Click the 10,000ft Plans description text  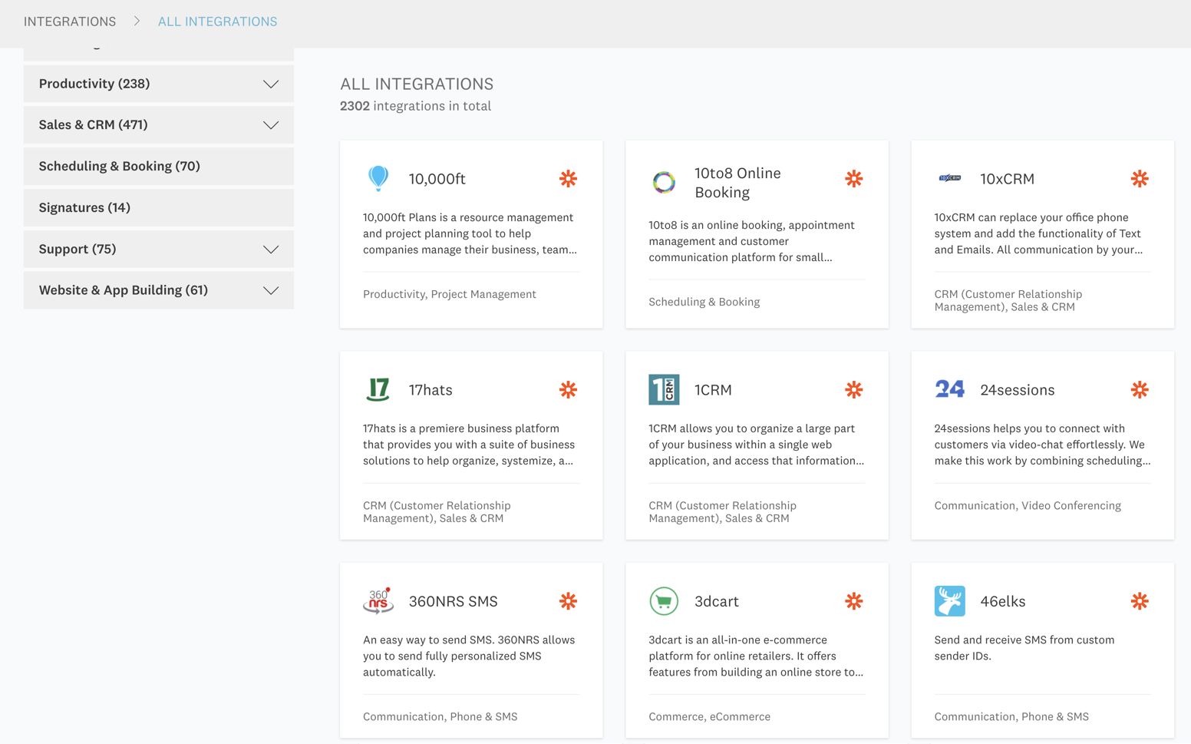(470, 233)
